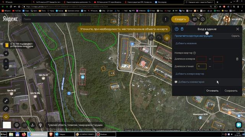Open the exclamation alerts icon near Создать

click(165, 19)
